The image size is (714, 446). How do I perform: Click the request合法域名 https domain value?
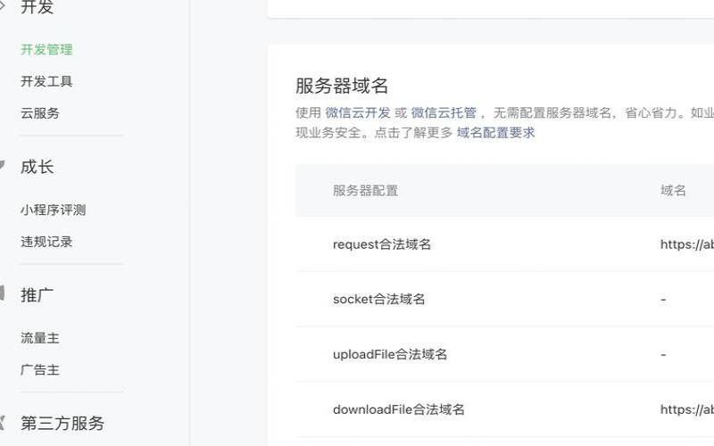pos(687,244)
